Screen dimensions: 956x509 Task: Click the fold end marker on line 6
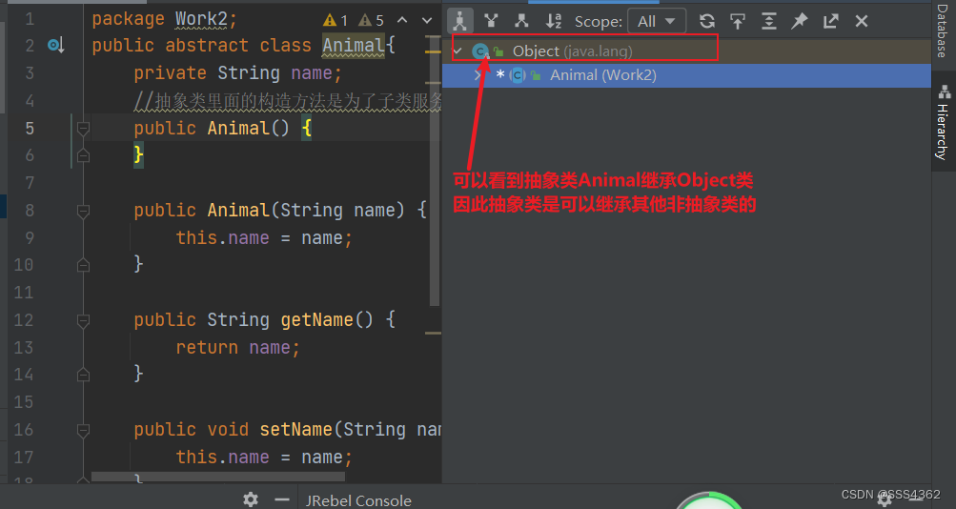83,155
